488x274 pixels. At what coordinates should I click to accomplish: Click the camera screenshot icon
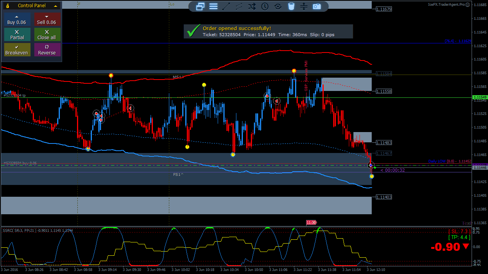[x=317, y=6]
